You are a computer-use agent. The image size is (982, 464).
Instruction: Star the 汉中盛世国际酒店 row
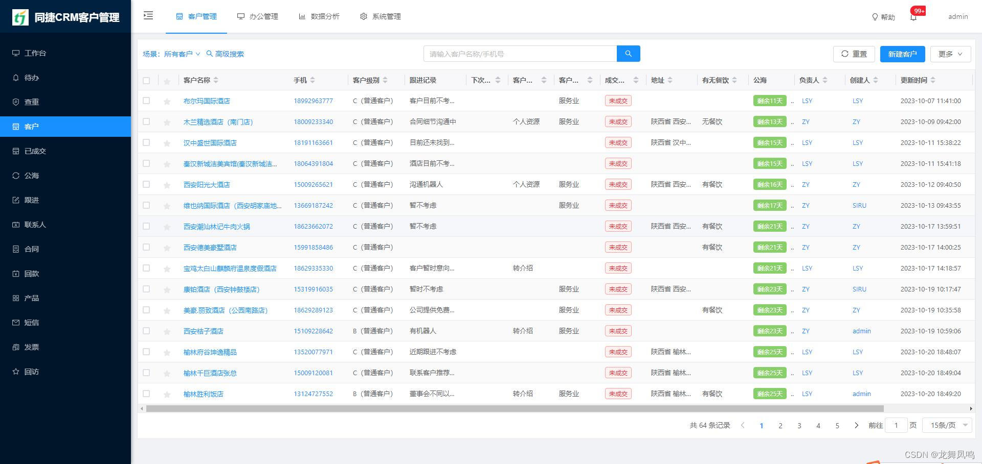(x=167, y=143)
